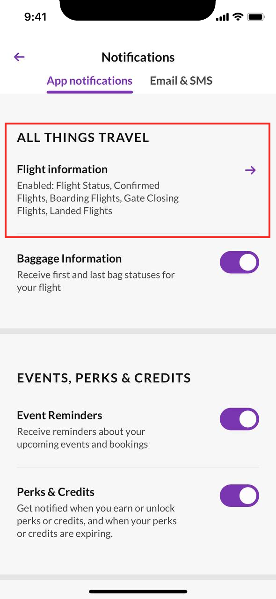This screenshot has width=276, height=599.
Task: Tap the cellular signal bars icon
Action: 222,17
